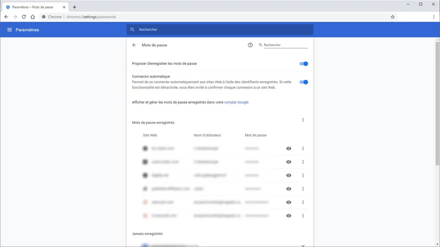Click the home icon in the toolbar
This screenshot has width=440, height=247.
(x=32, y=16)
